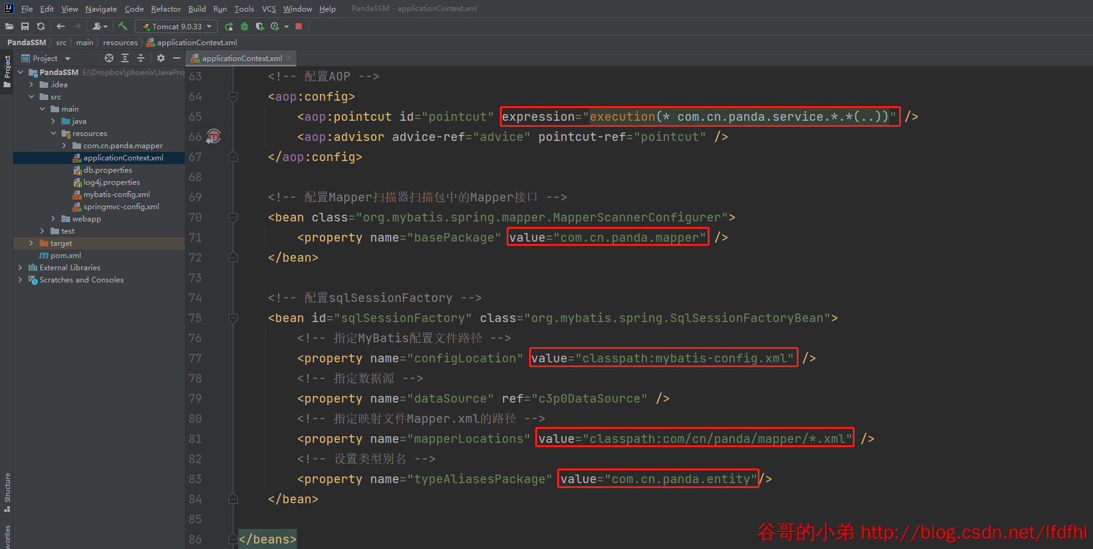The width and height of the screenshot is (1093, 549).
Task: Click Expand All in Project panel
Action: click(125, 58)
